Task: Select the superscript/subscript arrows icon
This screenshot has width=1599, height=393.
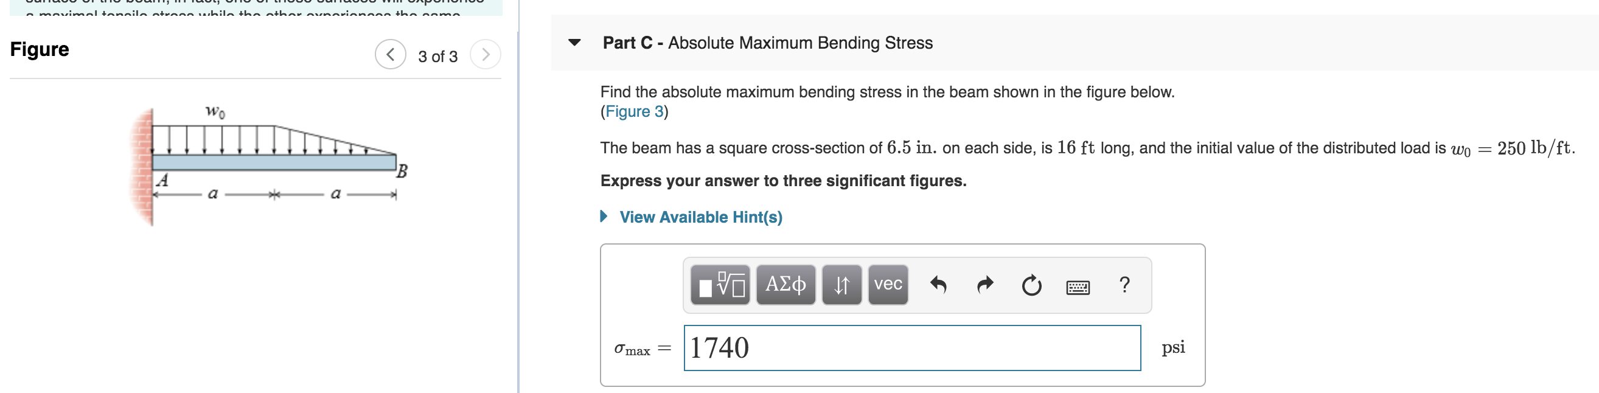Action: click(x=841, y=284)
